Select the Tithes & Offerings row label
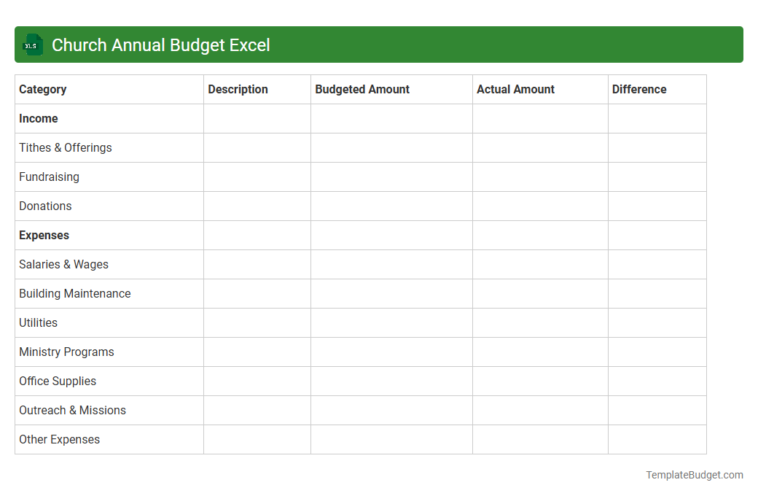The image size is (758, 496). pyautogui.click(x=65, y=147)
